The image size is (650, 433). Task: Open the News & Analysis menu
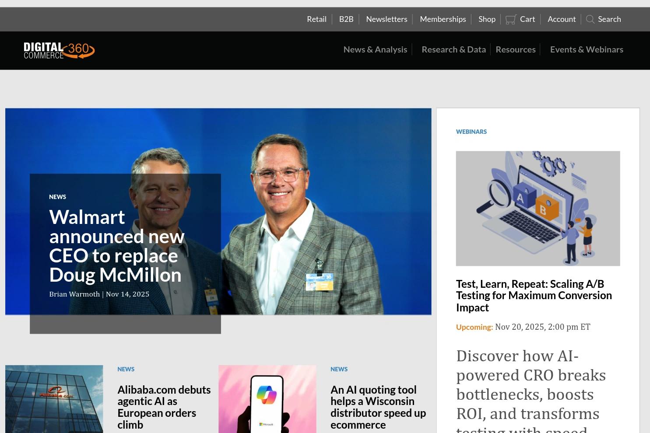(x=375, y=49)
